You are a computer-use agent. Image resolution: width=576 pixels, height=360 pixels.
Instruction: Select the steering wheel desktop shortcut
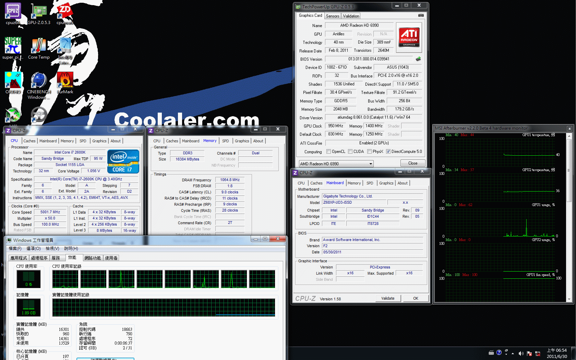click(39, 115)
